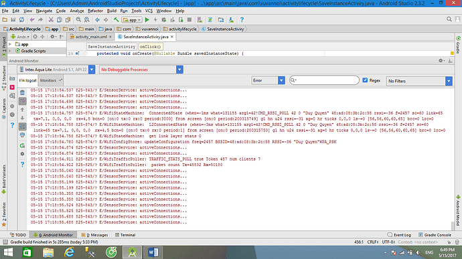Click the onClick() method breadcrumb
This screenshot has height=259, width=462.
tap(150, 47)
